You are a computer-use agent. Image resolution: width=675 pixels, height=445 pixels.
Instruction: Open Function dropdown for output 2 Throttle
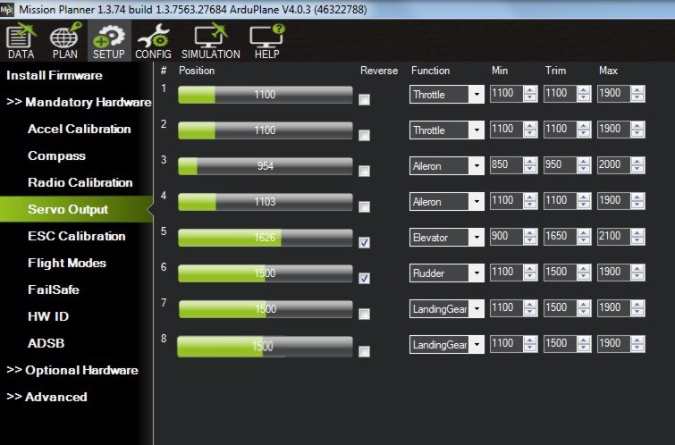pos(447,130)
